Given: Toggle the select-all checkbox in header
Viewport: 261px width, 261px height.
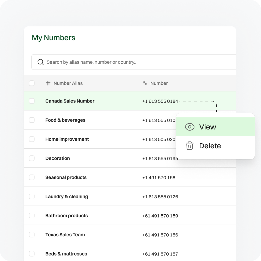Looking at the screenshot, I should 32,83.
